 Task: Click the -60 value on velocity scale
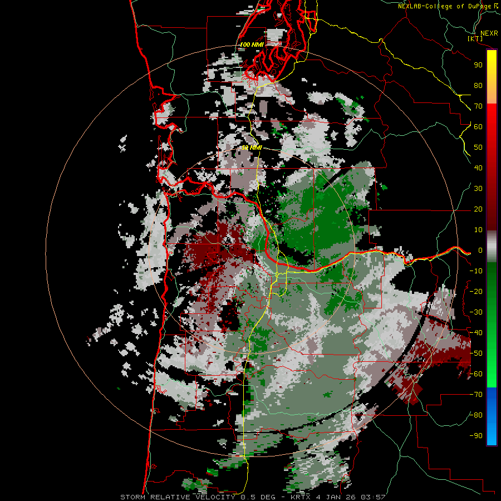[x=476, y=374]
